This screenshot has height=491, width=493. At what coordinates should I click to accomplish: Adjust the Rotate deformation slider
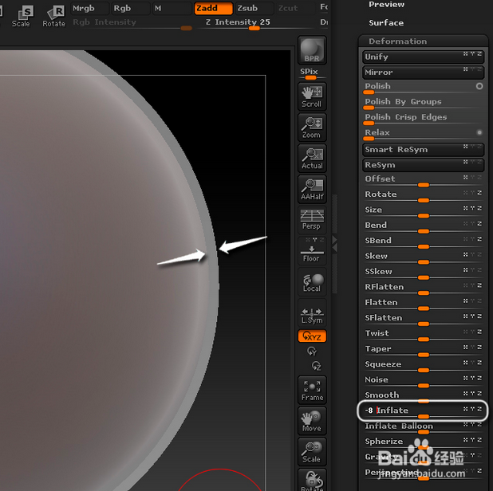pos(424,196)
